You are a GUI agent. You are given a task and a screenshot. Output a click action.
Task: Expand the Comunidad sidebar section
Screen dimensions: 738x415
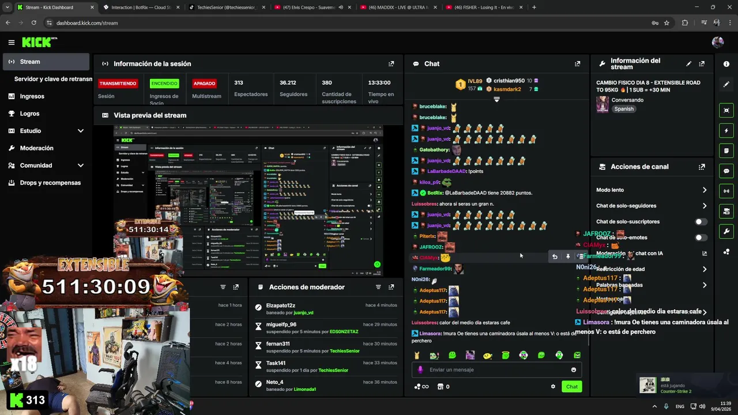[x=46, y=165]
